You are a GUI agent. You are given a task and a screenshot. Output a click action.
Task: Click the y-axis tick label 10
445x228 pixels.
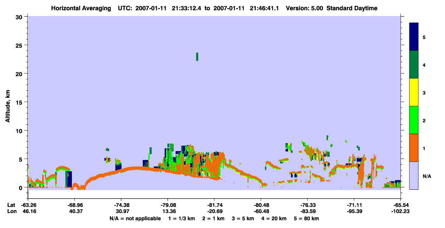[x=20, y=131]
